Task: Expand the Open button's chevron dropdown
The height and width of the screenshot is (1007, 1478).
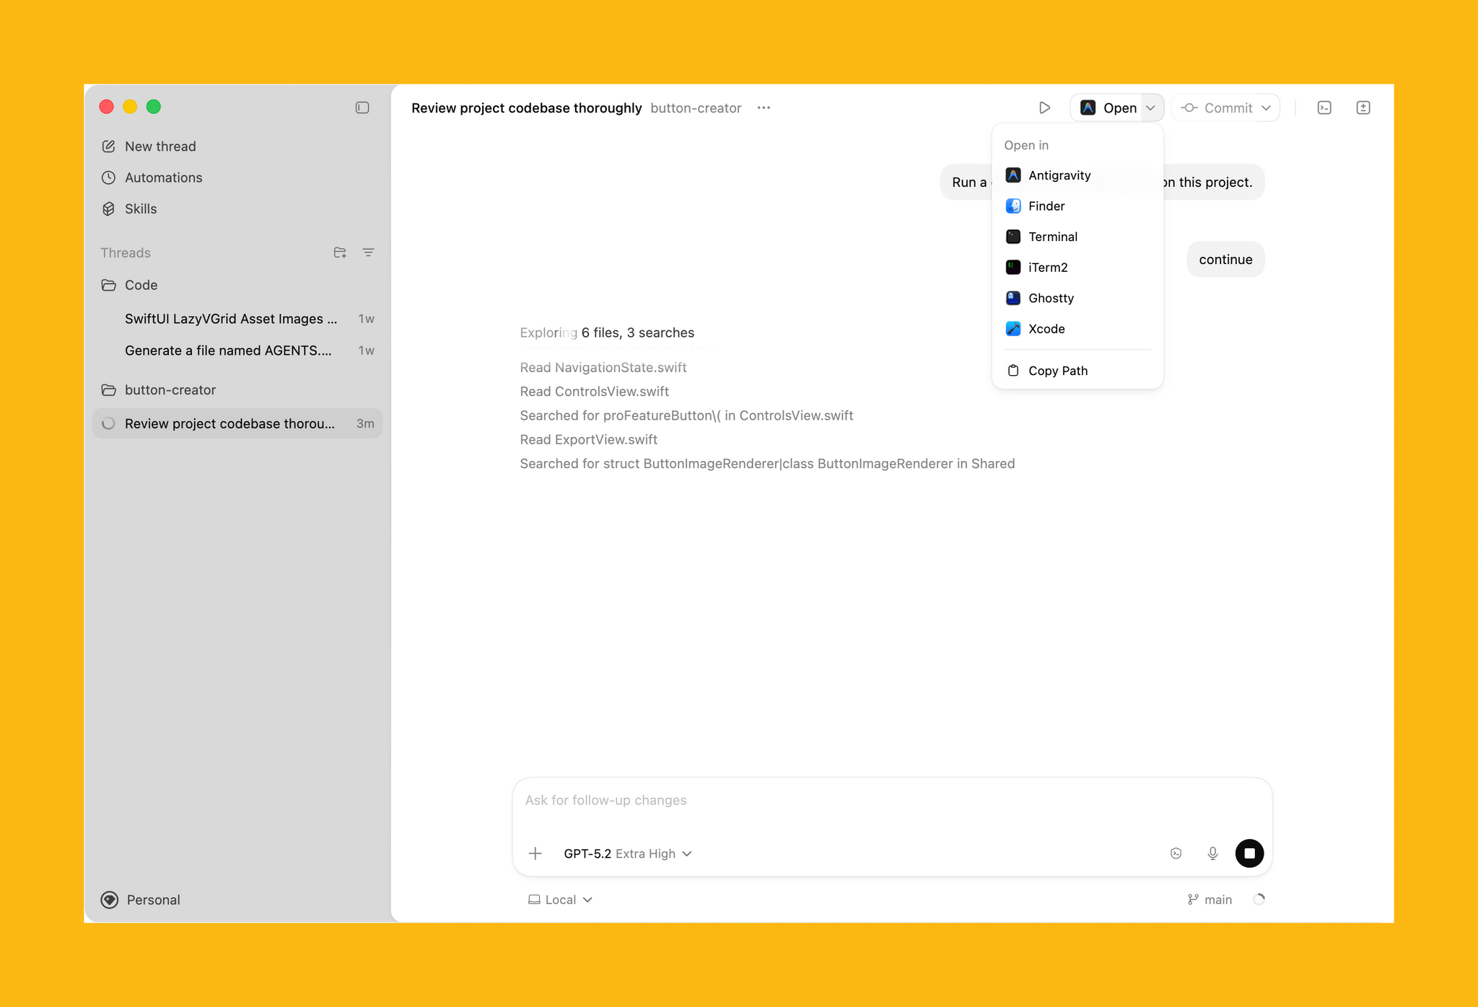Action: point(1150,107)
